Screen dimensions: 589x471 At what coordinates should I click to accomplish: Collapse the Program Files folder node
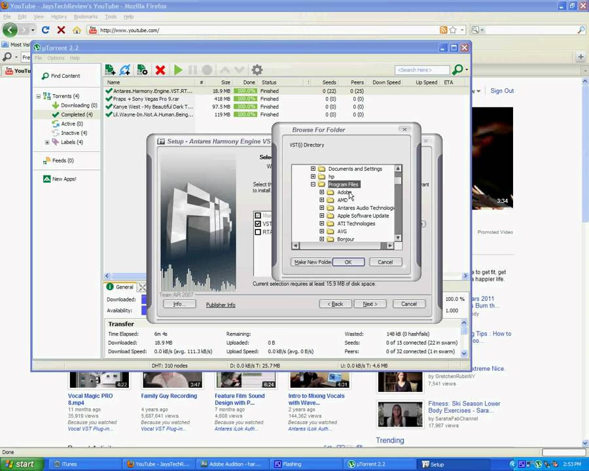pyautogui.click(x=313, y=184)
